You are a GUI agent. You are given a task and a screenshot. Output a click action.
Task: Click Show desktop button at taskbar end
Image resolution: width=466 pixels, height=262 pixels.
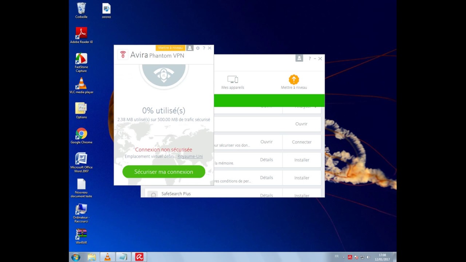coord(395,257)
